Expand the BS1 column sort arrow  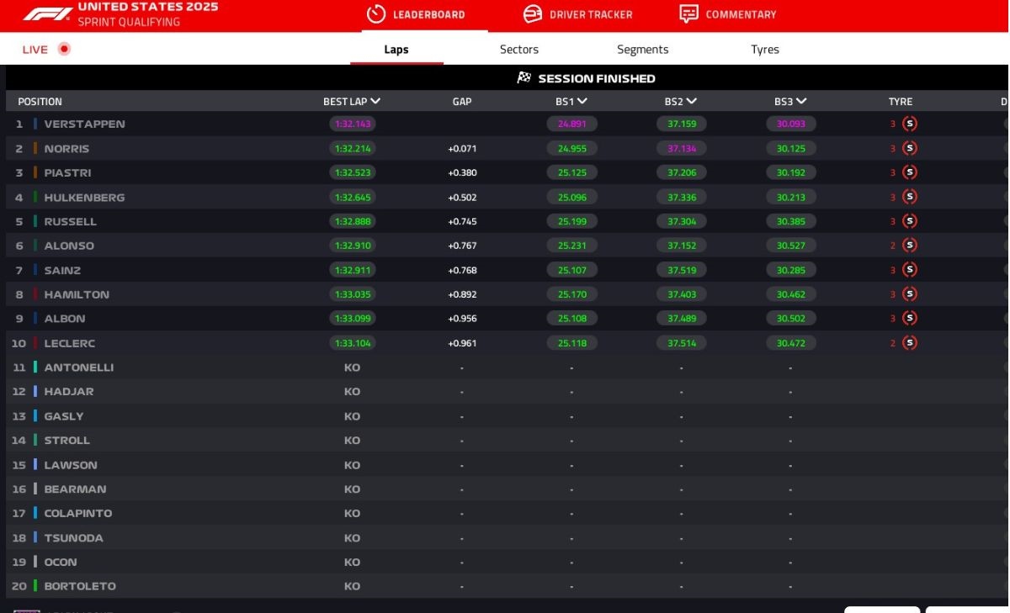click(582, 101)
